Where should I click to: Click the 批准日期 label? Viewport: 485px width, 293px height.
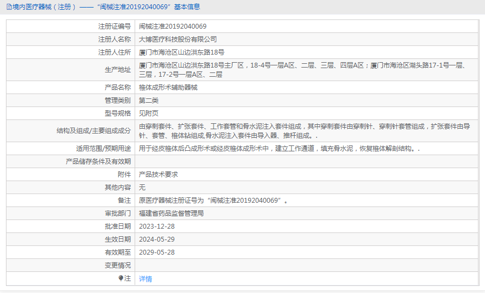point(118,227)
